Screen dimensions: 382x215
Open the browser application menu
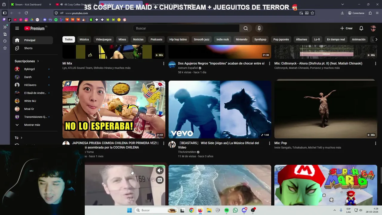pos(377,13)
